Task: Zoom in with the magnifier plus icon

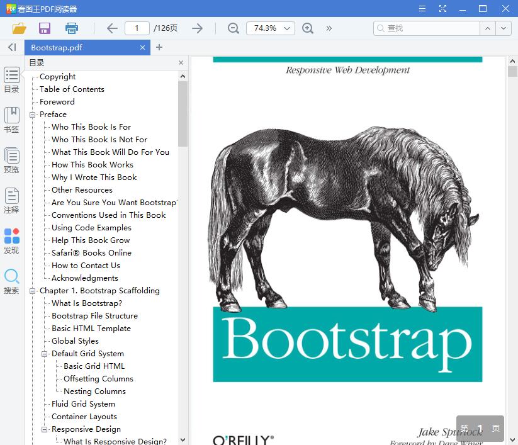Action: coord(308,28)
